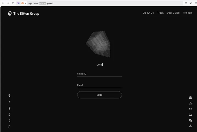This screenshot has width=197, height=132.
Task: Click the two users icon
Action: coord(190,115)
